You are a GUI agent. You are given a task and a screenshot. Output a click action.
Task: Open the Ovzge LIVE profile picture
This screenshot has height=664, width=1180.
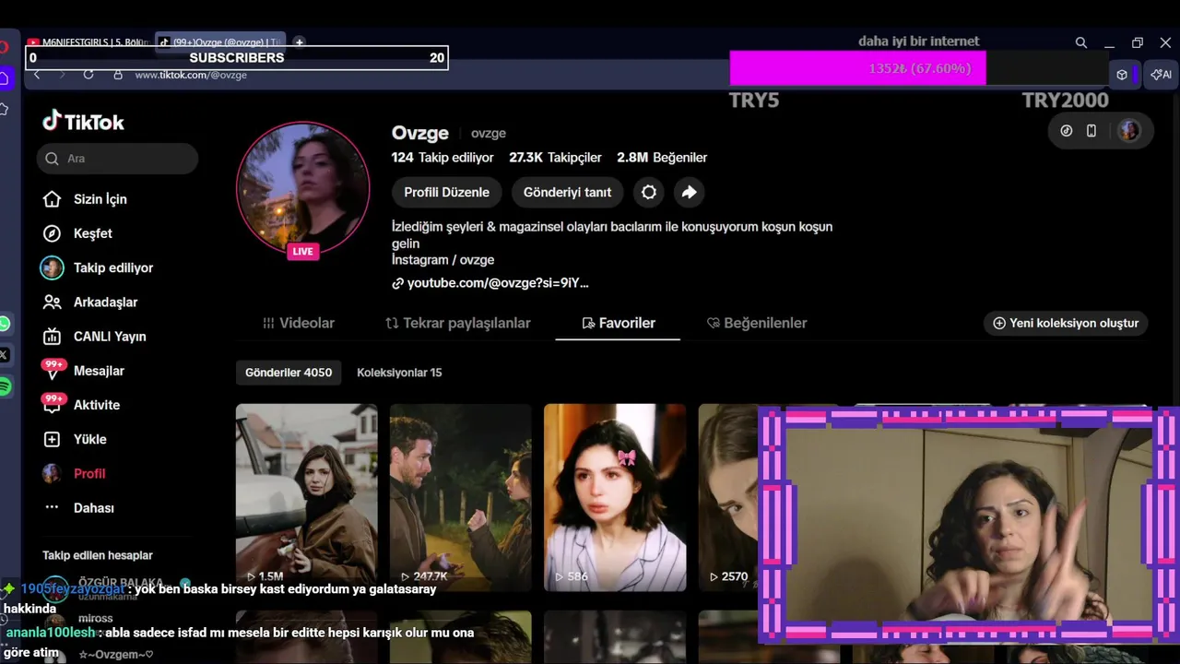pos(303,188)
